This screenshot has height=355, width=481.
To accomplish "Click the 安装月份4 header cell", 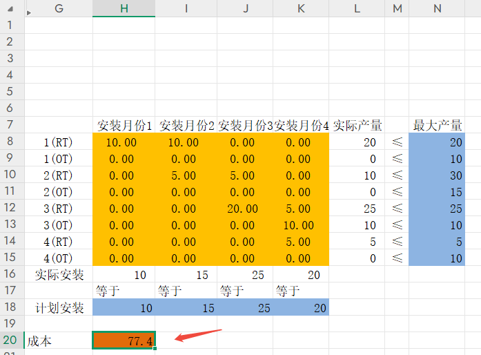I will pyautogui.click(x=301, y=125).
